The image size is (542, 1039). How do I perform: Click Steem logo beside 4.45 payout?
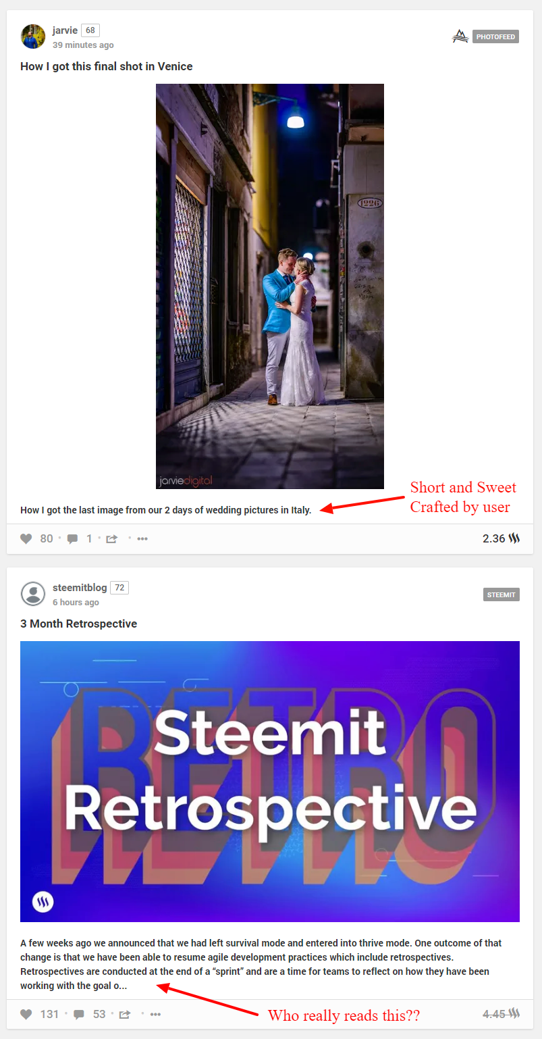pyautogui.click(x=514, y=1013)
